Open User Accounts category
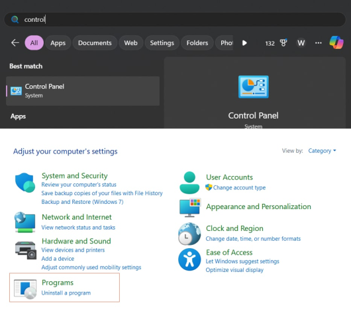Viewport: 351px width, 311px height. (229, 177)
